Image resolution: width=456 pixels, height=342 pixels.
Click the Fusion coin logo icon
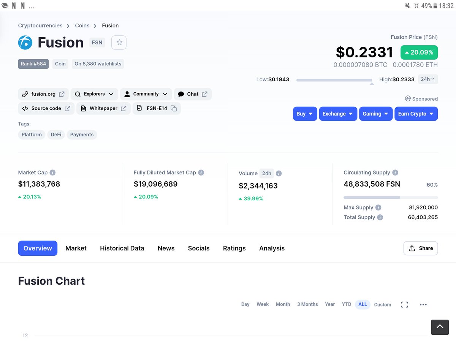(25, 43)
